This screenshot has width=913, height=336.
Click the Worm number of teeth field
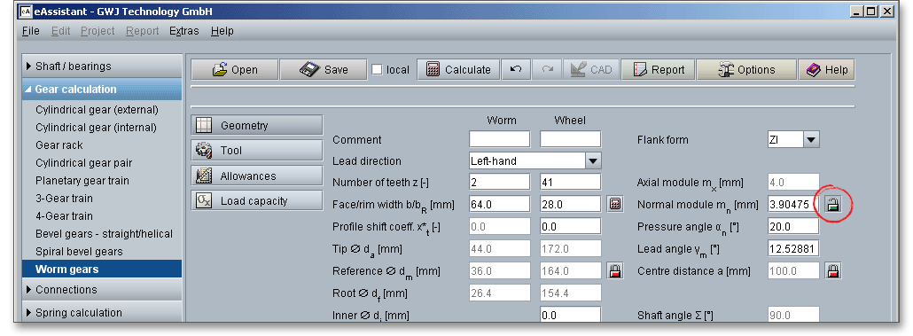click(500, 183)
